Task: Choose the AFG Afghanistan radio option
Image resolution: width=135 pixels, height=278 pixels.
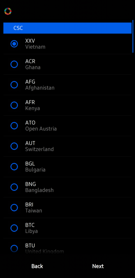Action: click(14, 85)
